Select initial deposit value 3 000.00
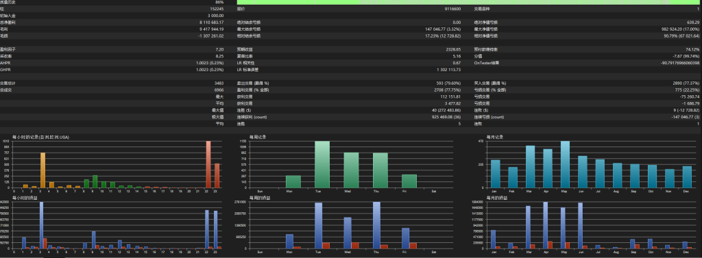 (215, 16)
